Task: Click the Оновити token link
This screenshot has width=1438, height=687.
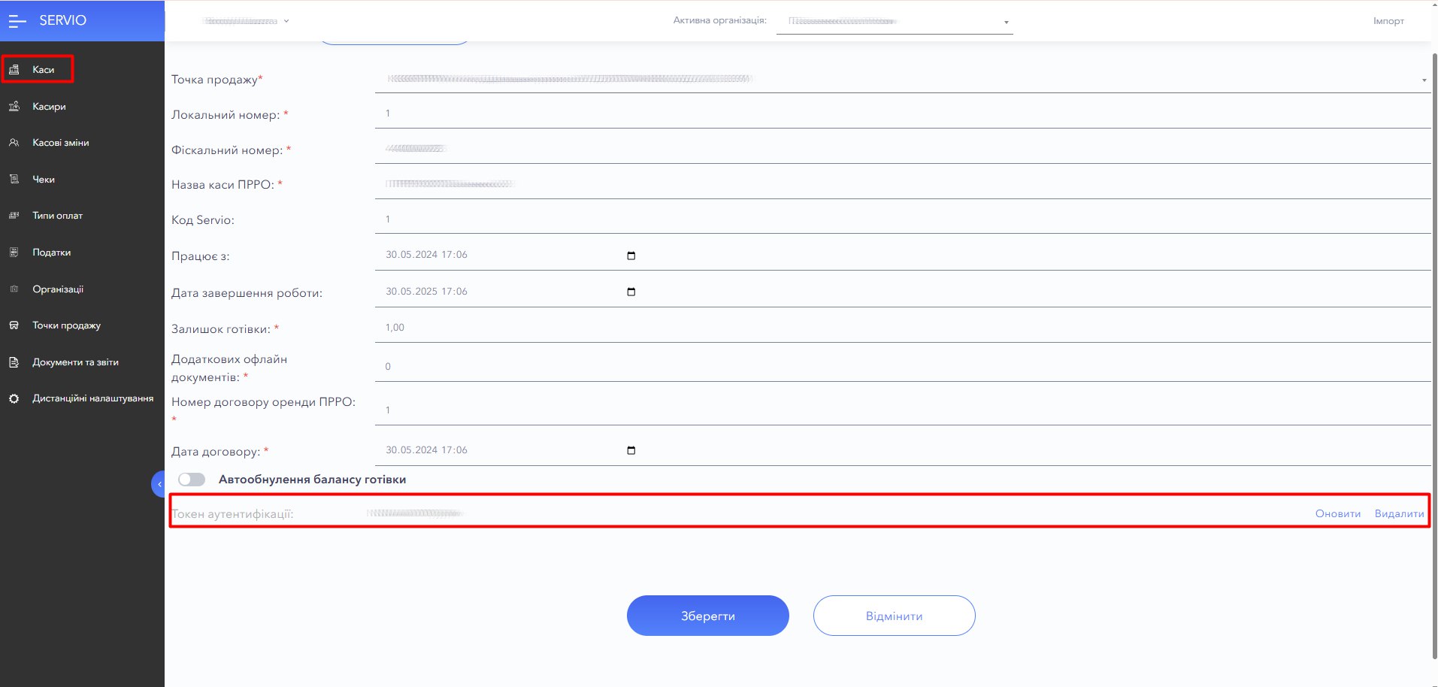Action: (1337, 514)
